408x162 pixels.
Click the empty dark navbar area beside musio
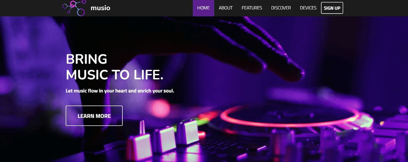click(151, 8)
